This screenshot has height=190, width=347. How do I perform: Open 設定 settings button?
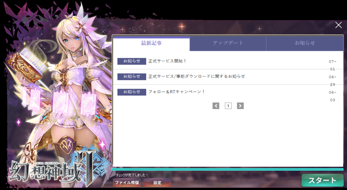(x=157, y=183)
